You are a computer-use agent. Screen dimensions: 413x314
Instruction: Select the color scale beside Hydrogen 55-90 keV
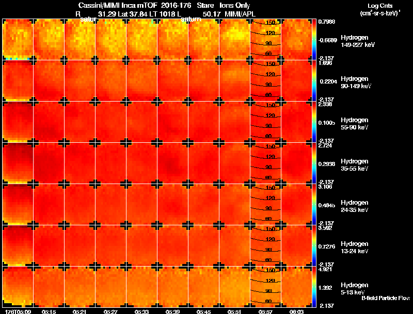[314, 122]
